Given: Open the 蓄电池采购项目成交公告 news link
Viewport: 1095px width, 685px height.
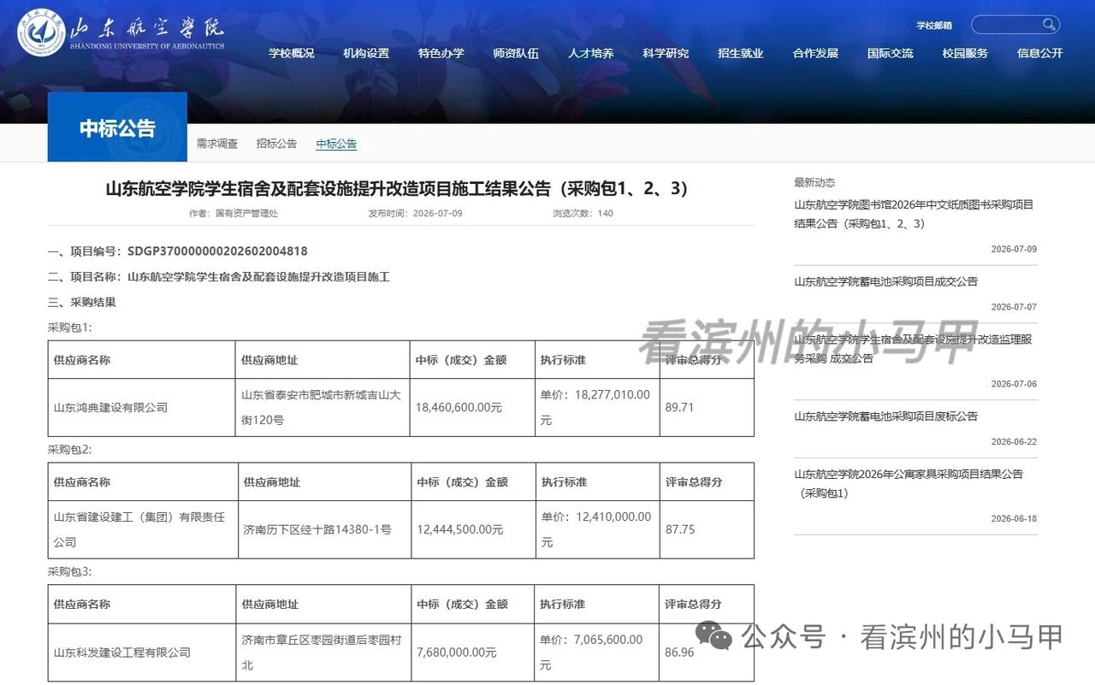Looking at the screenshot, I should click(x=885, y=281).
